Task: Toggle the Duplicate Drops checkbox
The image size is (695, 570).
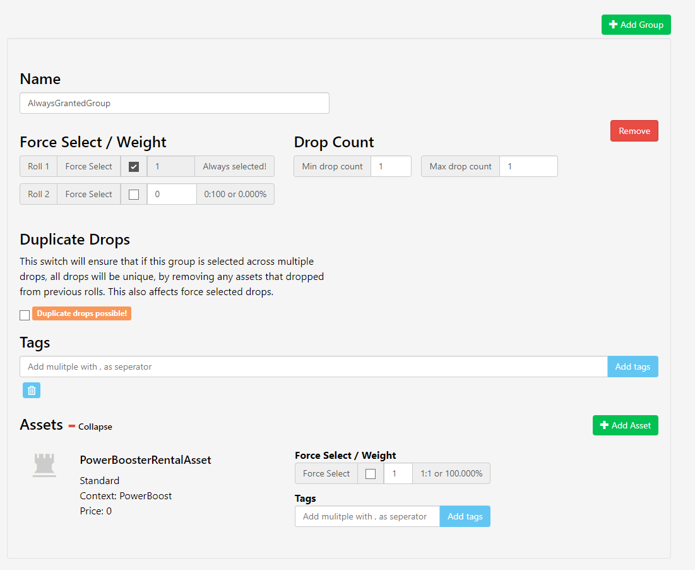Action: 25,315
